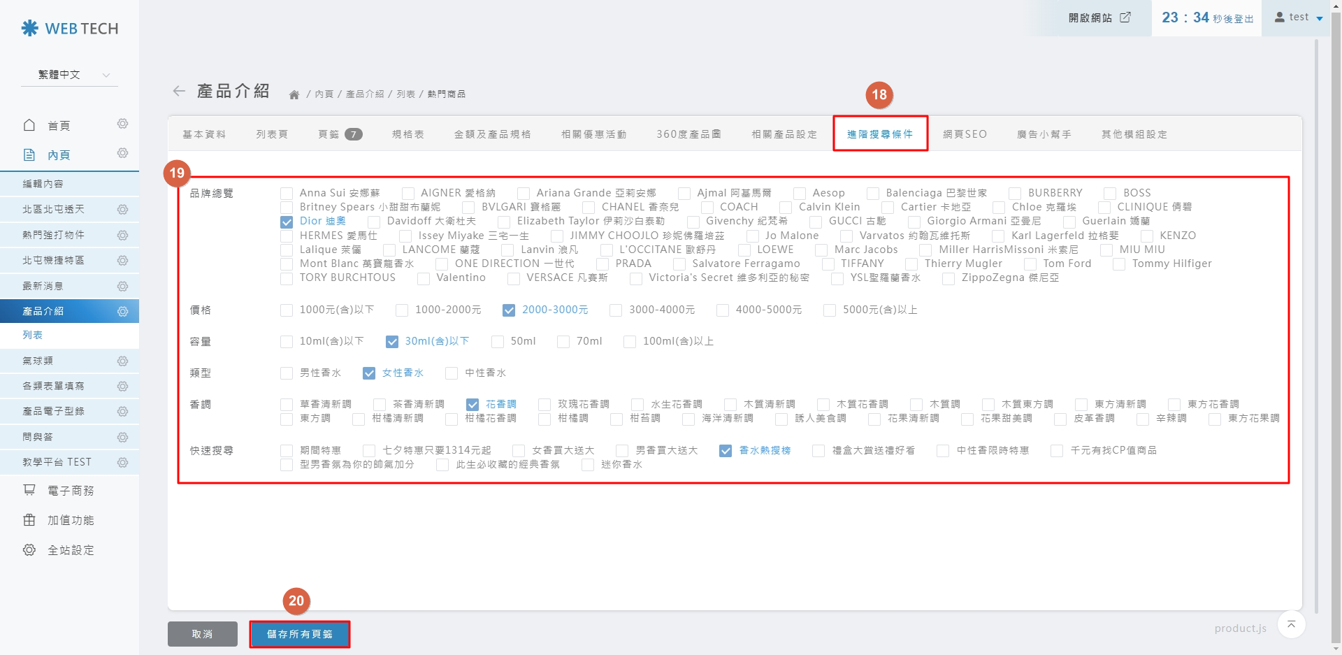This screenshot has width=1342, height=655.
Task: Open the 繁體中文 language dropdown
Action: click(x=73, y=75)
